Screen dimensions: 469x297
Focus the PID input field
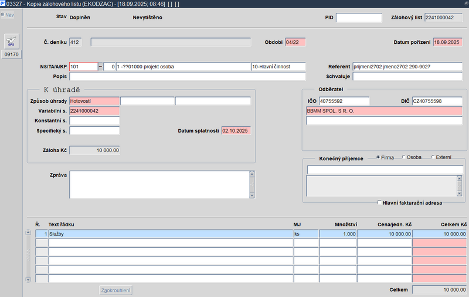[359, 18]
